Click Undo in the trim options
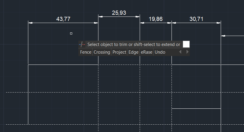 (x=160, y=52)
